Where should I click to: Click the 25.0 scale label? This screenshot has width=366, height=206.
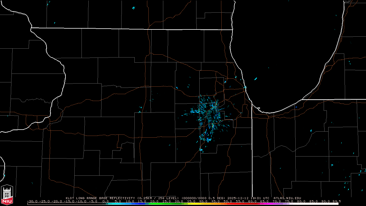(167, 201)
